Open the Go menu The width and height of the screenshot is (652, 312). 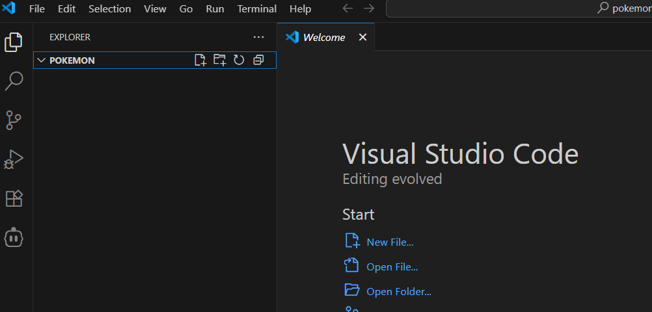pos(186,8)
